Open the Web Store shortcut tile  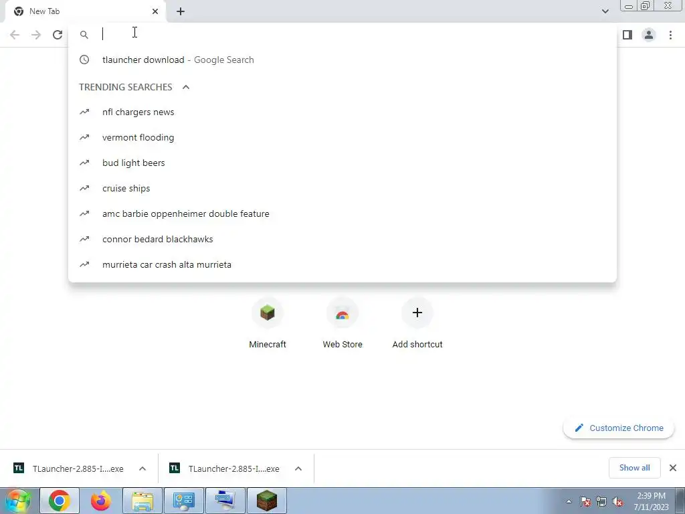pyautogui.click(x=342, y=323)
